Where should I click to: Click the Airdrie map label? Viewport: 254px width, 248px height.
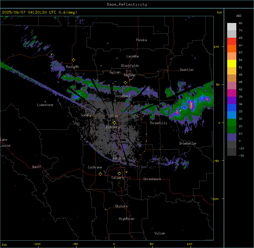[119, 158]
